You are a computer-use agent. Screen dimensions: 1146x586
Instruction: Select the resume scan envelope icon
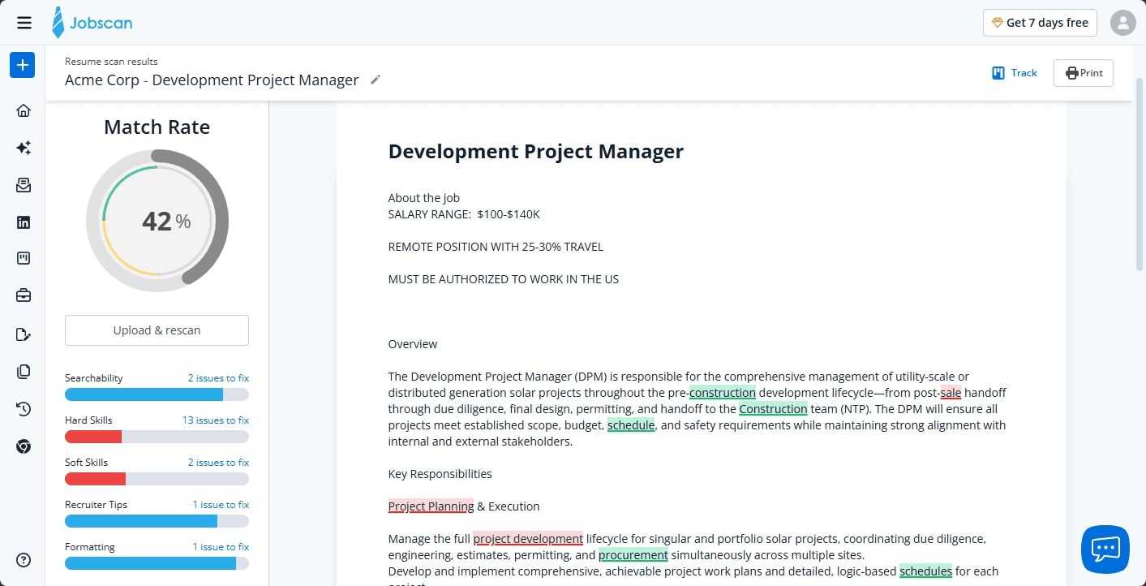click(x=23, y=185)
